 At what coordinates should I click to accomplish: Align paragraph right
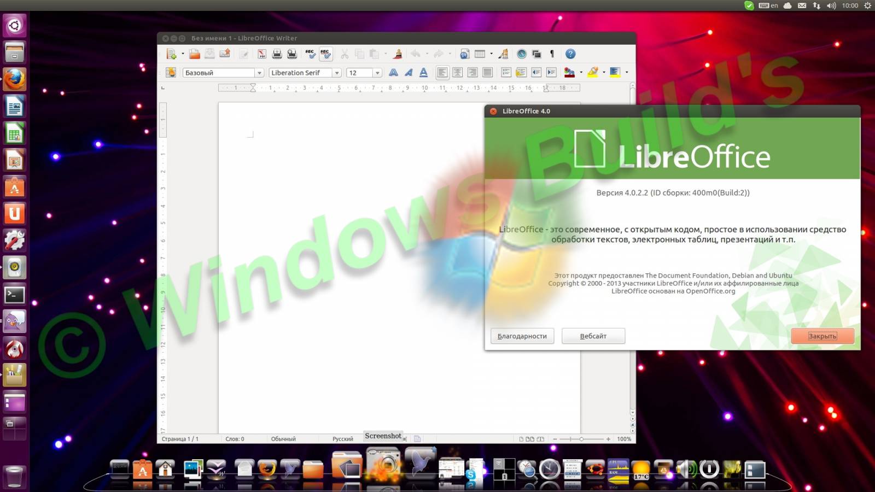pyautogui.click(x=472, y=73)
